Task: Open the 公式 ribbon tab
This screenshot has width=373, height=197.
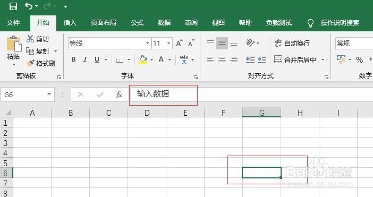Action: [x=137, y=23]
